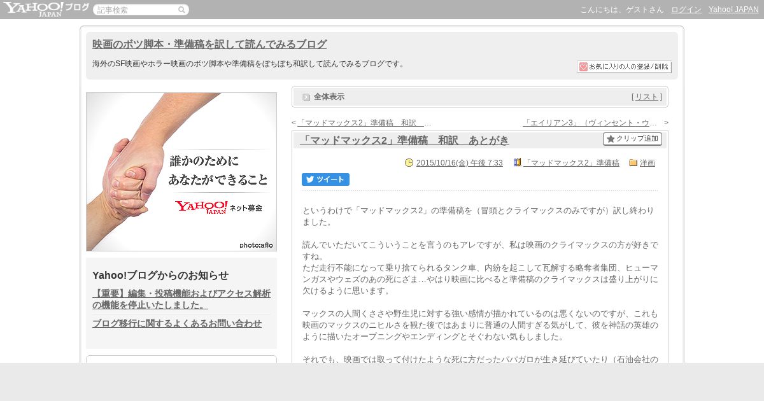The image size is (764, 401).
Task: Click the 全体表示 label
Action: pyautogui.click(x=329, y=97)
